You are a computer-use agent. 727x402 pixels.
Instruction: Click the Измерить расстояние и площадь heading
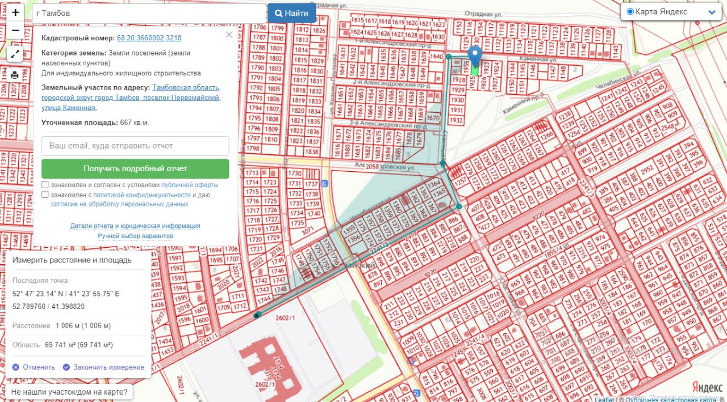pyautogui.click(x=72, y=260)
